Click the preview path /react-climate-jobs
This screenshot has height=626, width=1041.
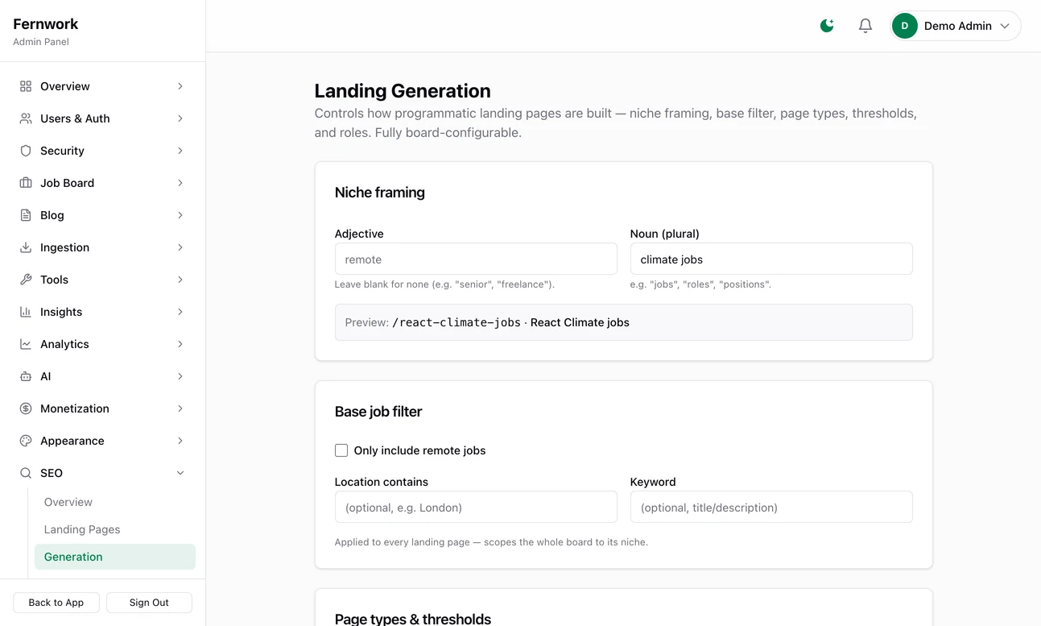pos(456,322)
